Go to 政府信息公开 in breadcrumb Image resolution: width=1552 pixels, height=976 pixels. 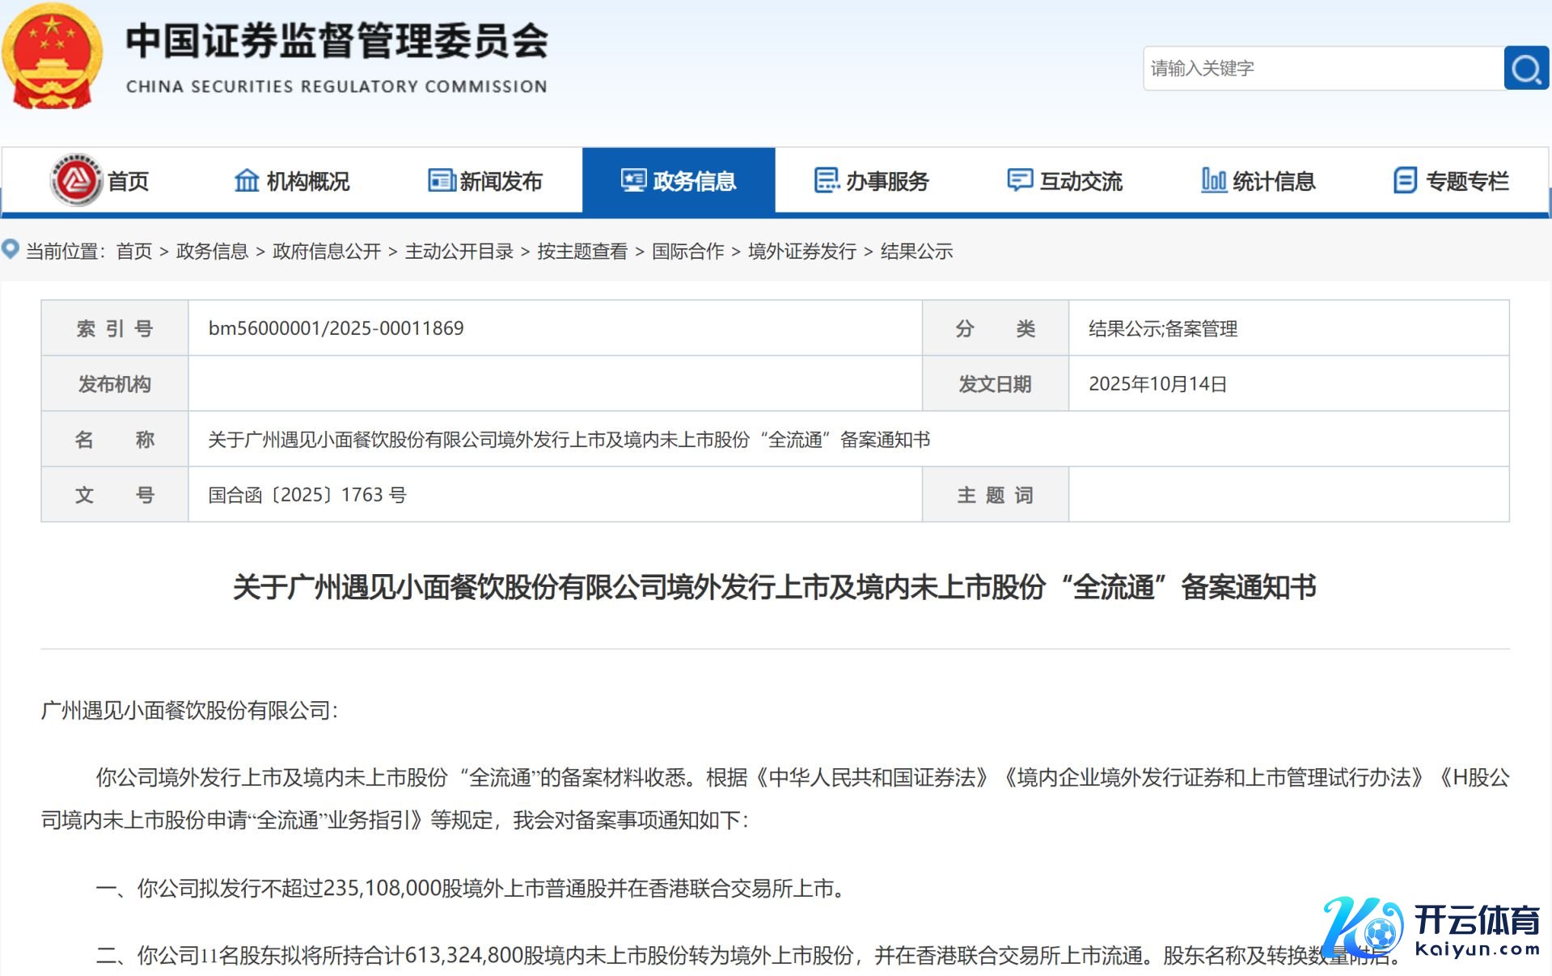[x=327, y=251]
